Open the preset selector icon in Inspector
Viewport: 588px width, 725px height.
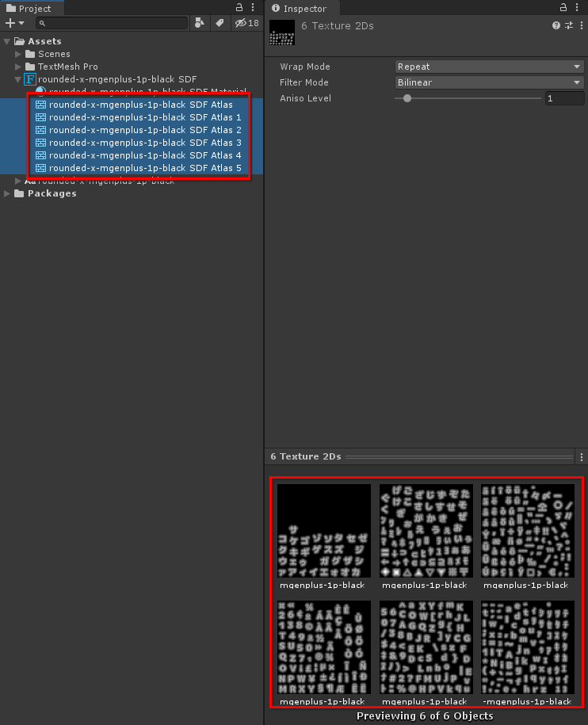569,25
